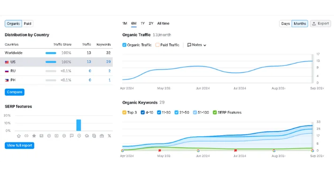Click the Google update marker at Aug 2024
334x177 pixels.
(274, 151)
